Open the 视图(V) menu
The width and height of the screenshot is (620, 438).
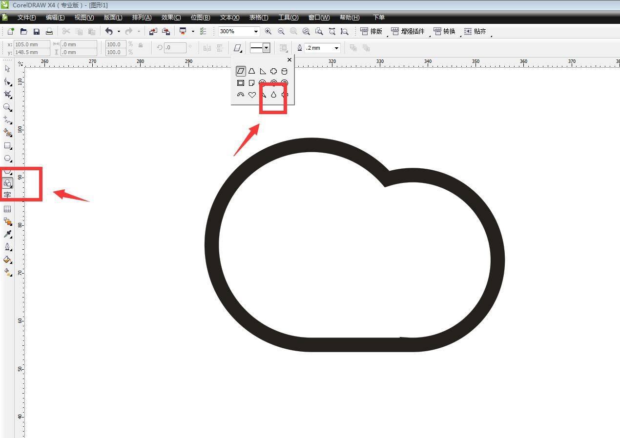point(84,18)
